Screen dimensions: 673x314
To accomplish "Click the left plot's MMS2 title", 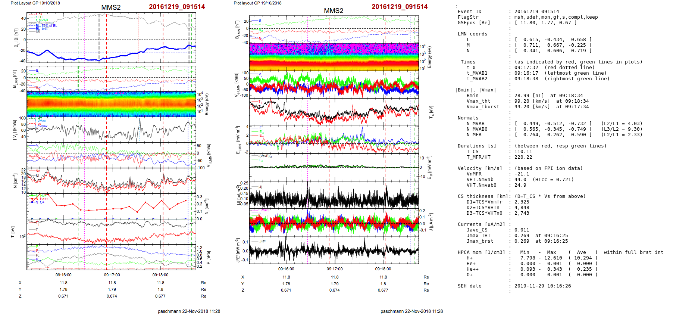I will [x=111, y=7].
